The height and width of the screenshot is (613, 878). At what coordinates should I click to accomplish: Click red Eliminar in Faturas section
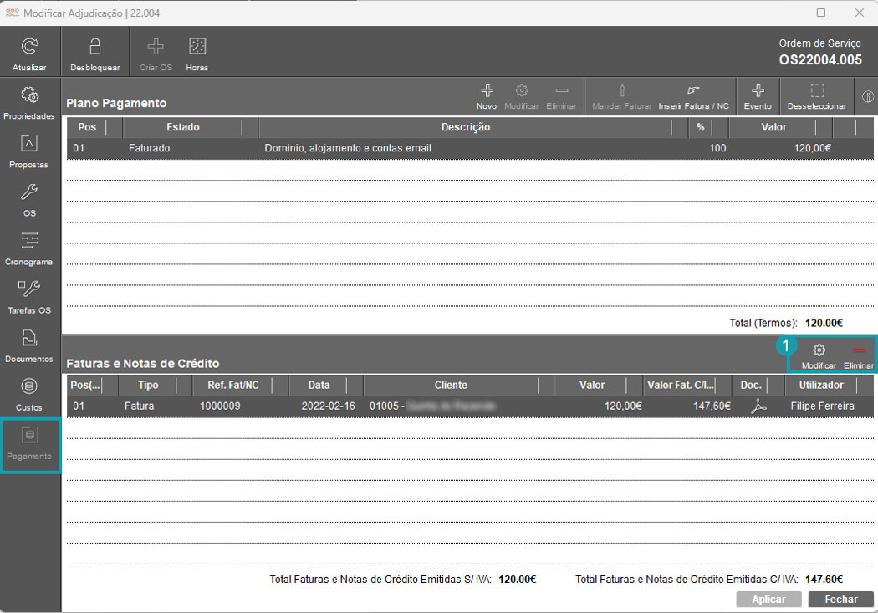pos(859,356)
